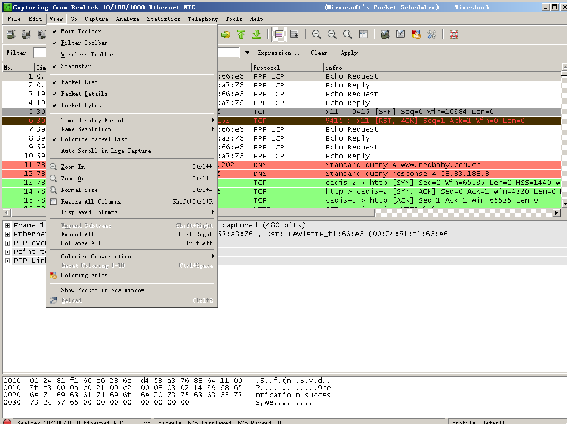Open Displayed Columns submenu
This screenshot has width=567, height=425.
click(x=132, y=212)
